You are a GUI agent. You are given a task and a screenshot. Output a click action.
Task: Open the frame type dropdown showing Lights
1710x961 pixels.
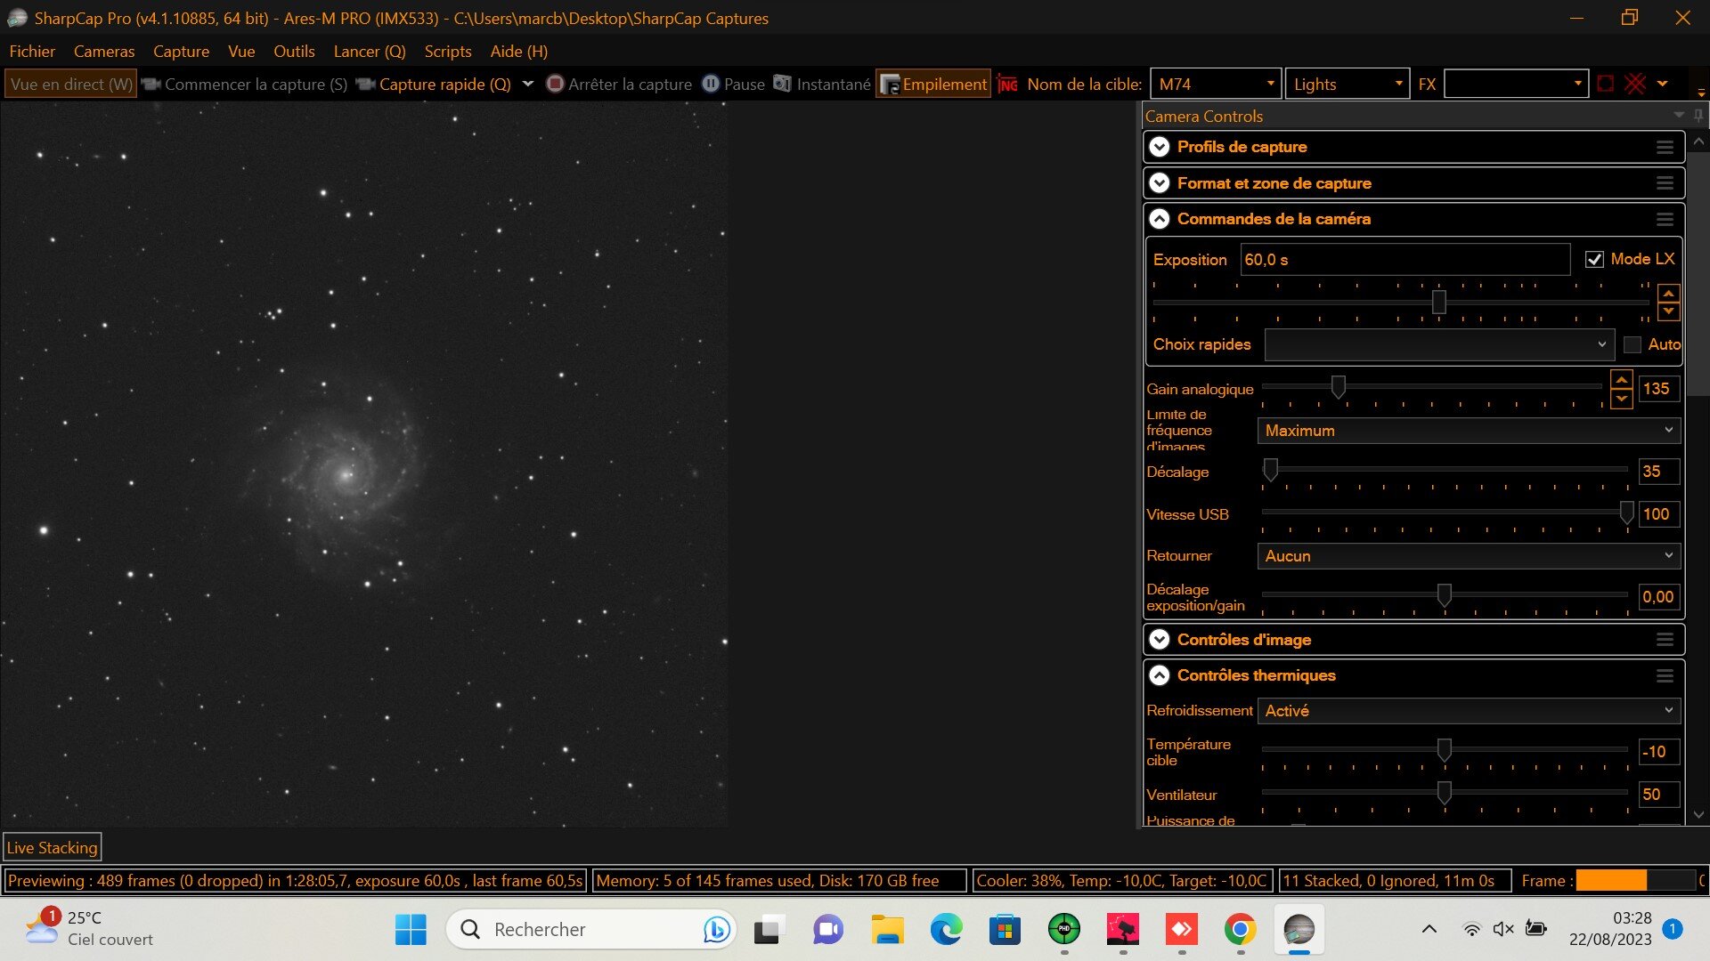[1348, 84]
